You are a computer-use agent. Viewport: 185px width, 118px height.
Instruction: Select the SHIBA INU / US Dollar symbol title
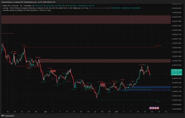click(17, 6)
